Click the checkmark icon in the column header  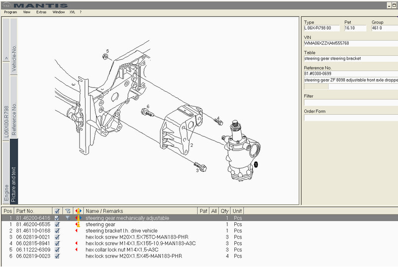click(57, 211)
